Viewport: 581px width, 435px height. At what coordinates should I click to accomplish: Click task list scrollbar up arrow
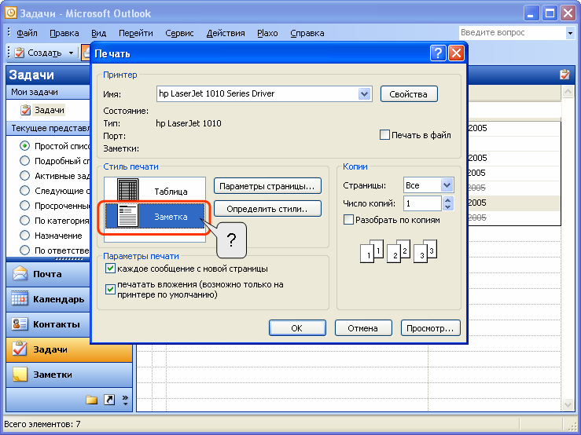(568, 91)
